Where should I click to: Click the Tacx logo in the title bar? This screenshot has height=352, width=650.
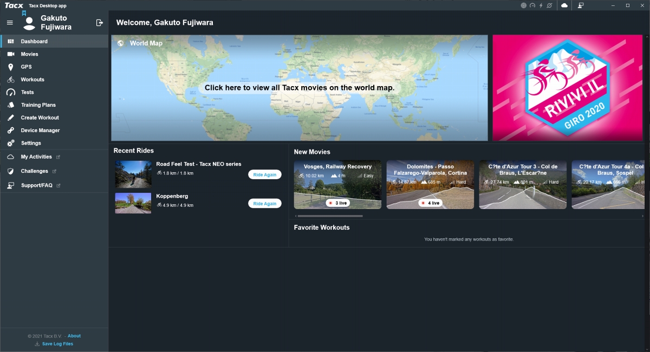14,5
